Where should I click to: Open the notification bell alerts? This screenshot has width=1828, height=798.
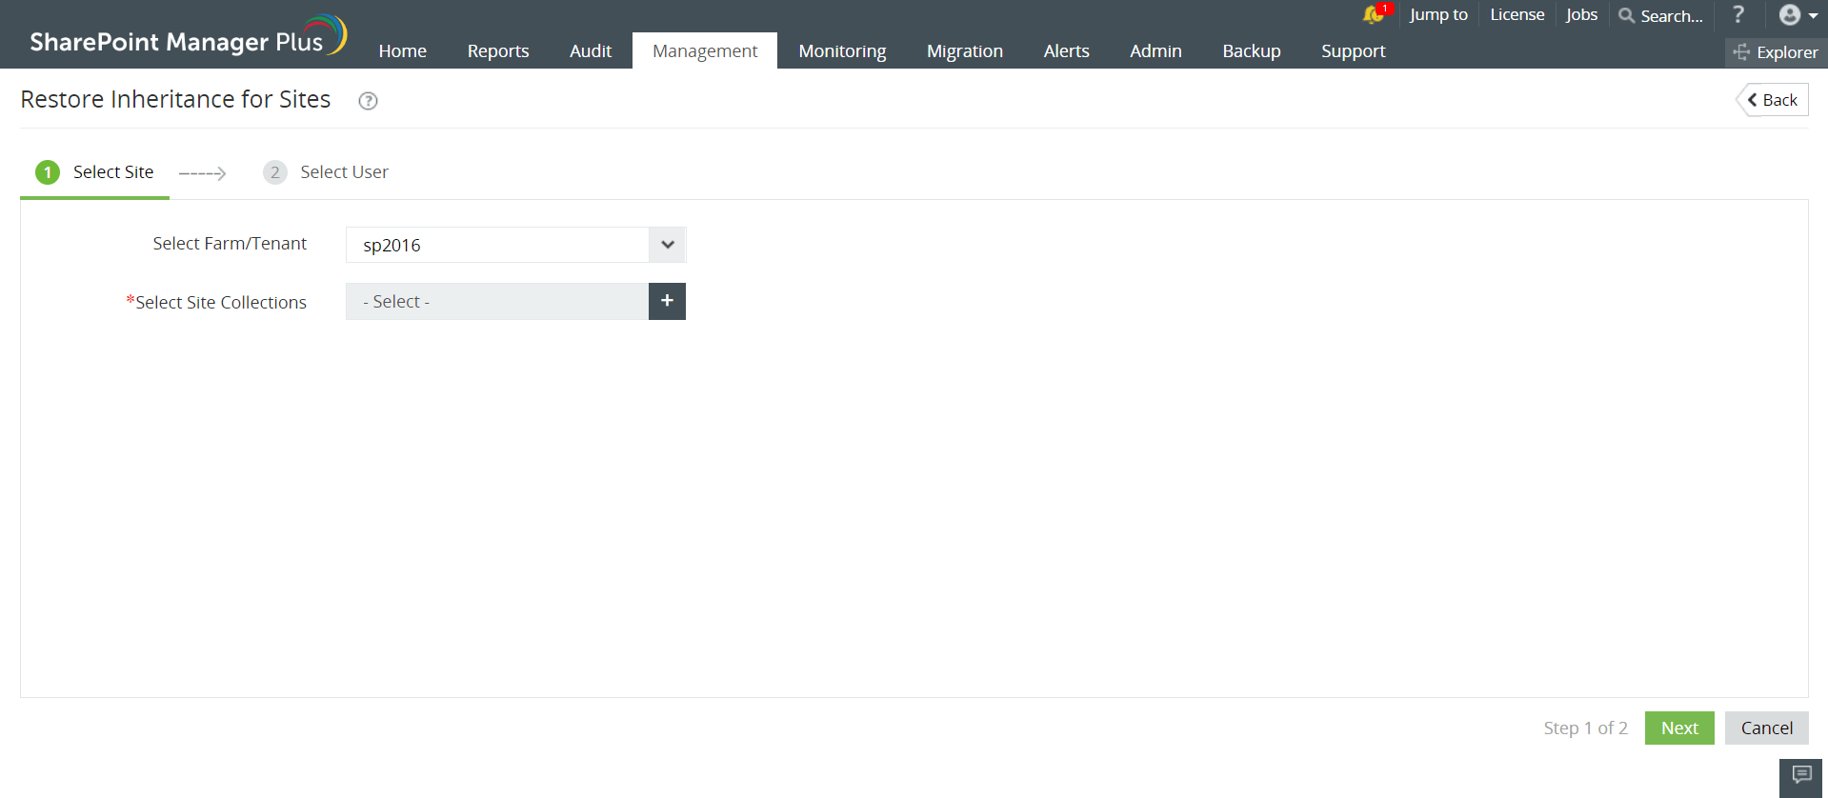coord(1376,14)
